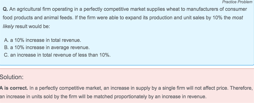Click the word 'manufacturers' in the question

click(204, 9)
